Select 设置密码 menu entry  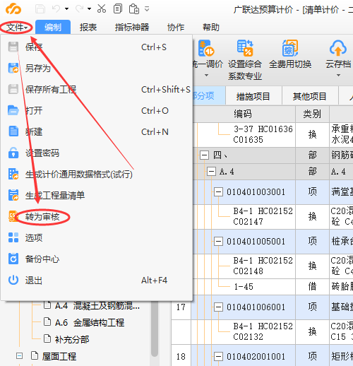click(x=97, y=153)
